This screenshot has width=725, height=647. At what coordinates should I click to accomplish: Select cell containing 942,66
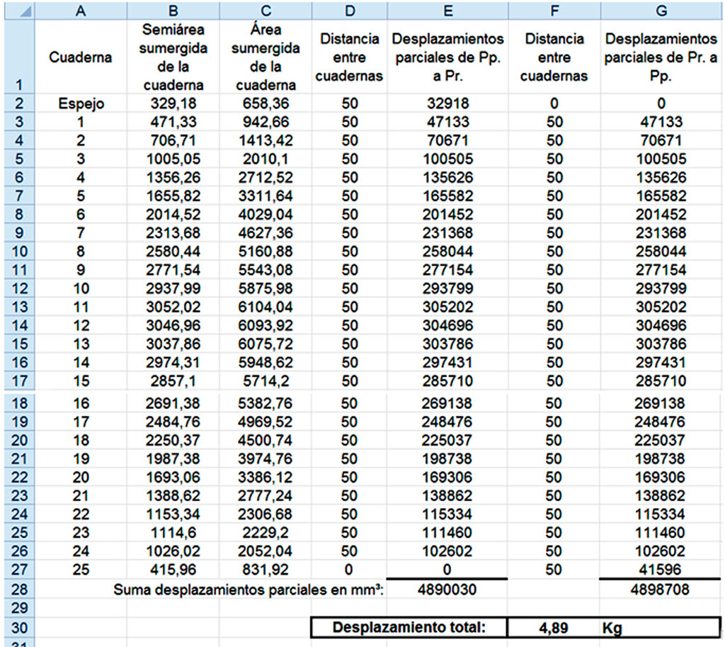point(266,122)
